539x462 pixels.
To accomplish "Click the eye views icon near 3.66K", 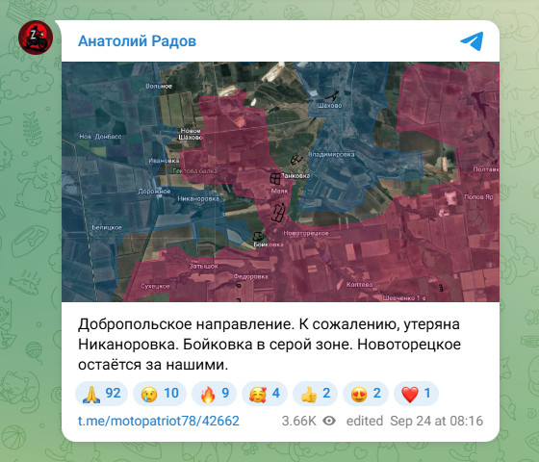I will point(329,421).
